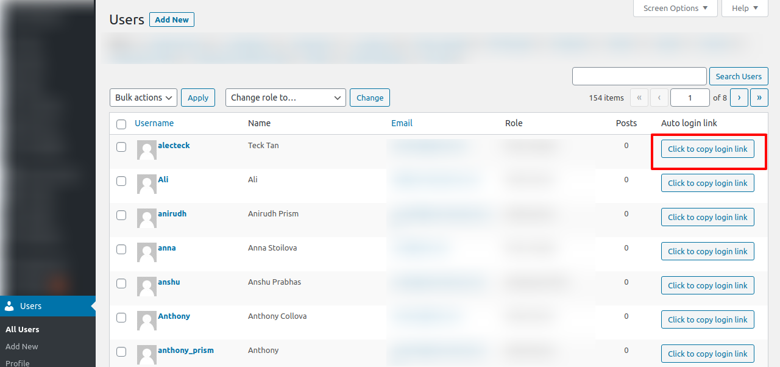Tick the checkbox for Anthony Collova

(121, 318)
